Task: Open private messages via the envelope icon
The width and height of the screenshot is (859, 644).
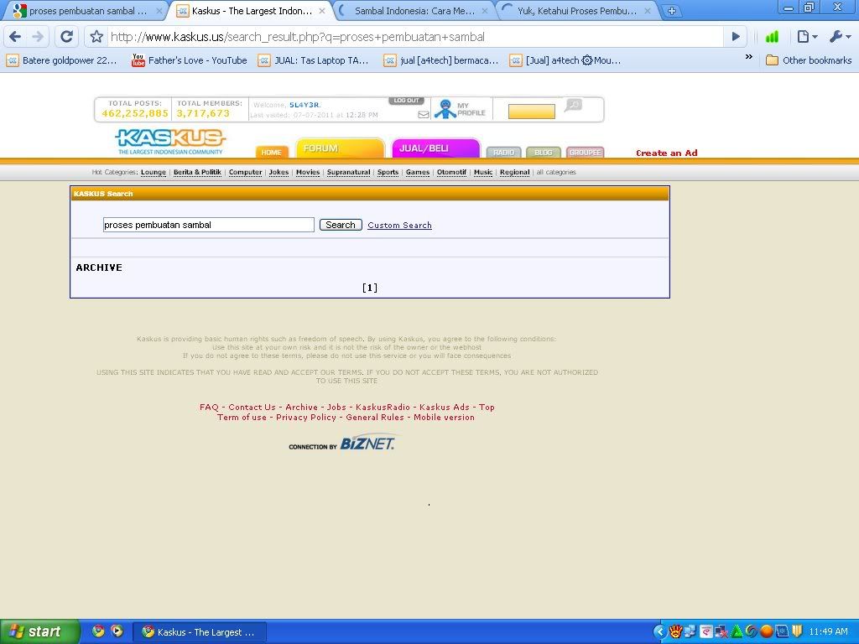Action: tap(424, 114)
